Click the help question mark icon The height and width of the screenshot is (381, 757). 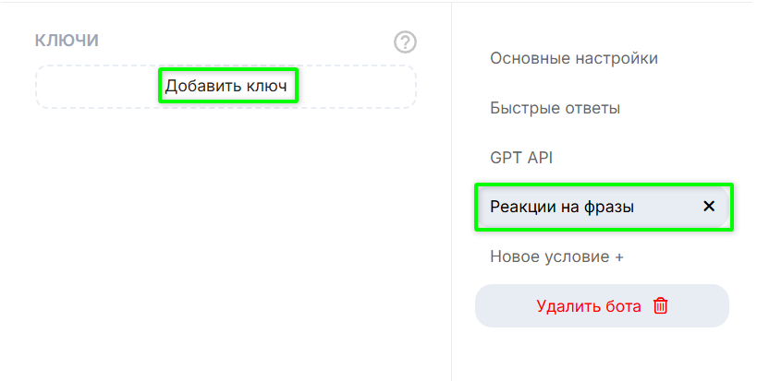(x=405, y=42)
